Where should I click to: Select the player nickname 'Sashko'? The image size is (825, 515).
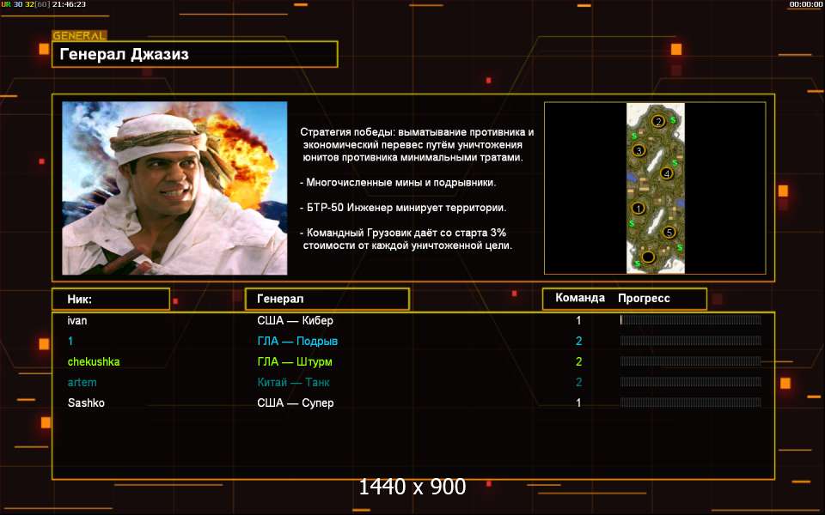point(86,403)
